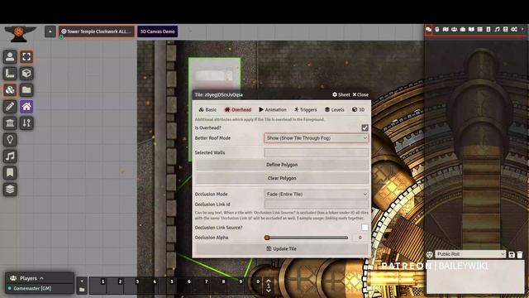
Task: Collapse the sidebar with the arrow
Action: click(x=522, y=30)
